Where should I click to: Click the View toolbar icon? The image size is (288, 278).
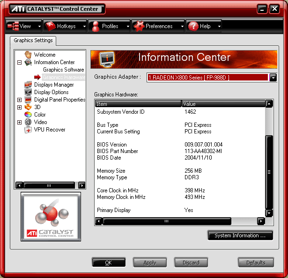13,26
